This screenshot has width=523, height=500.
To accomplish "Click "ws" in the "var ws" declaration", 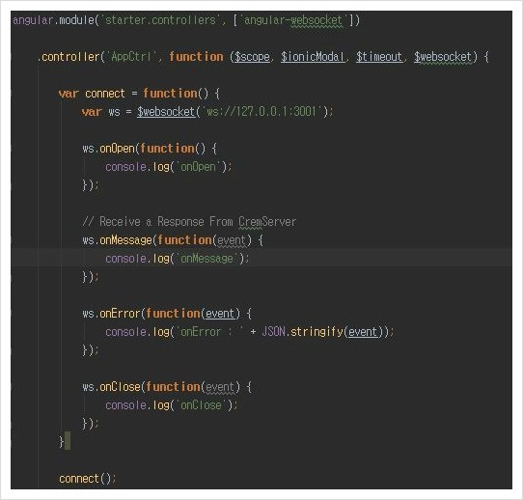I will (114, 112).
